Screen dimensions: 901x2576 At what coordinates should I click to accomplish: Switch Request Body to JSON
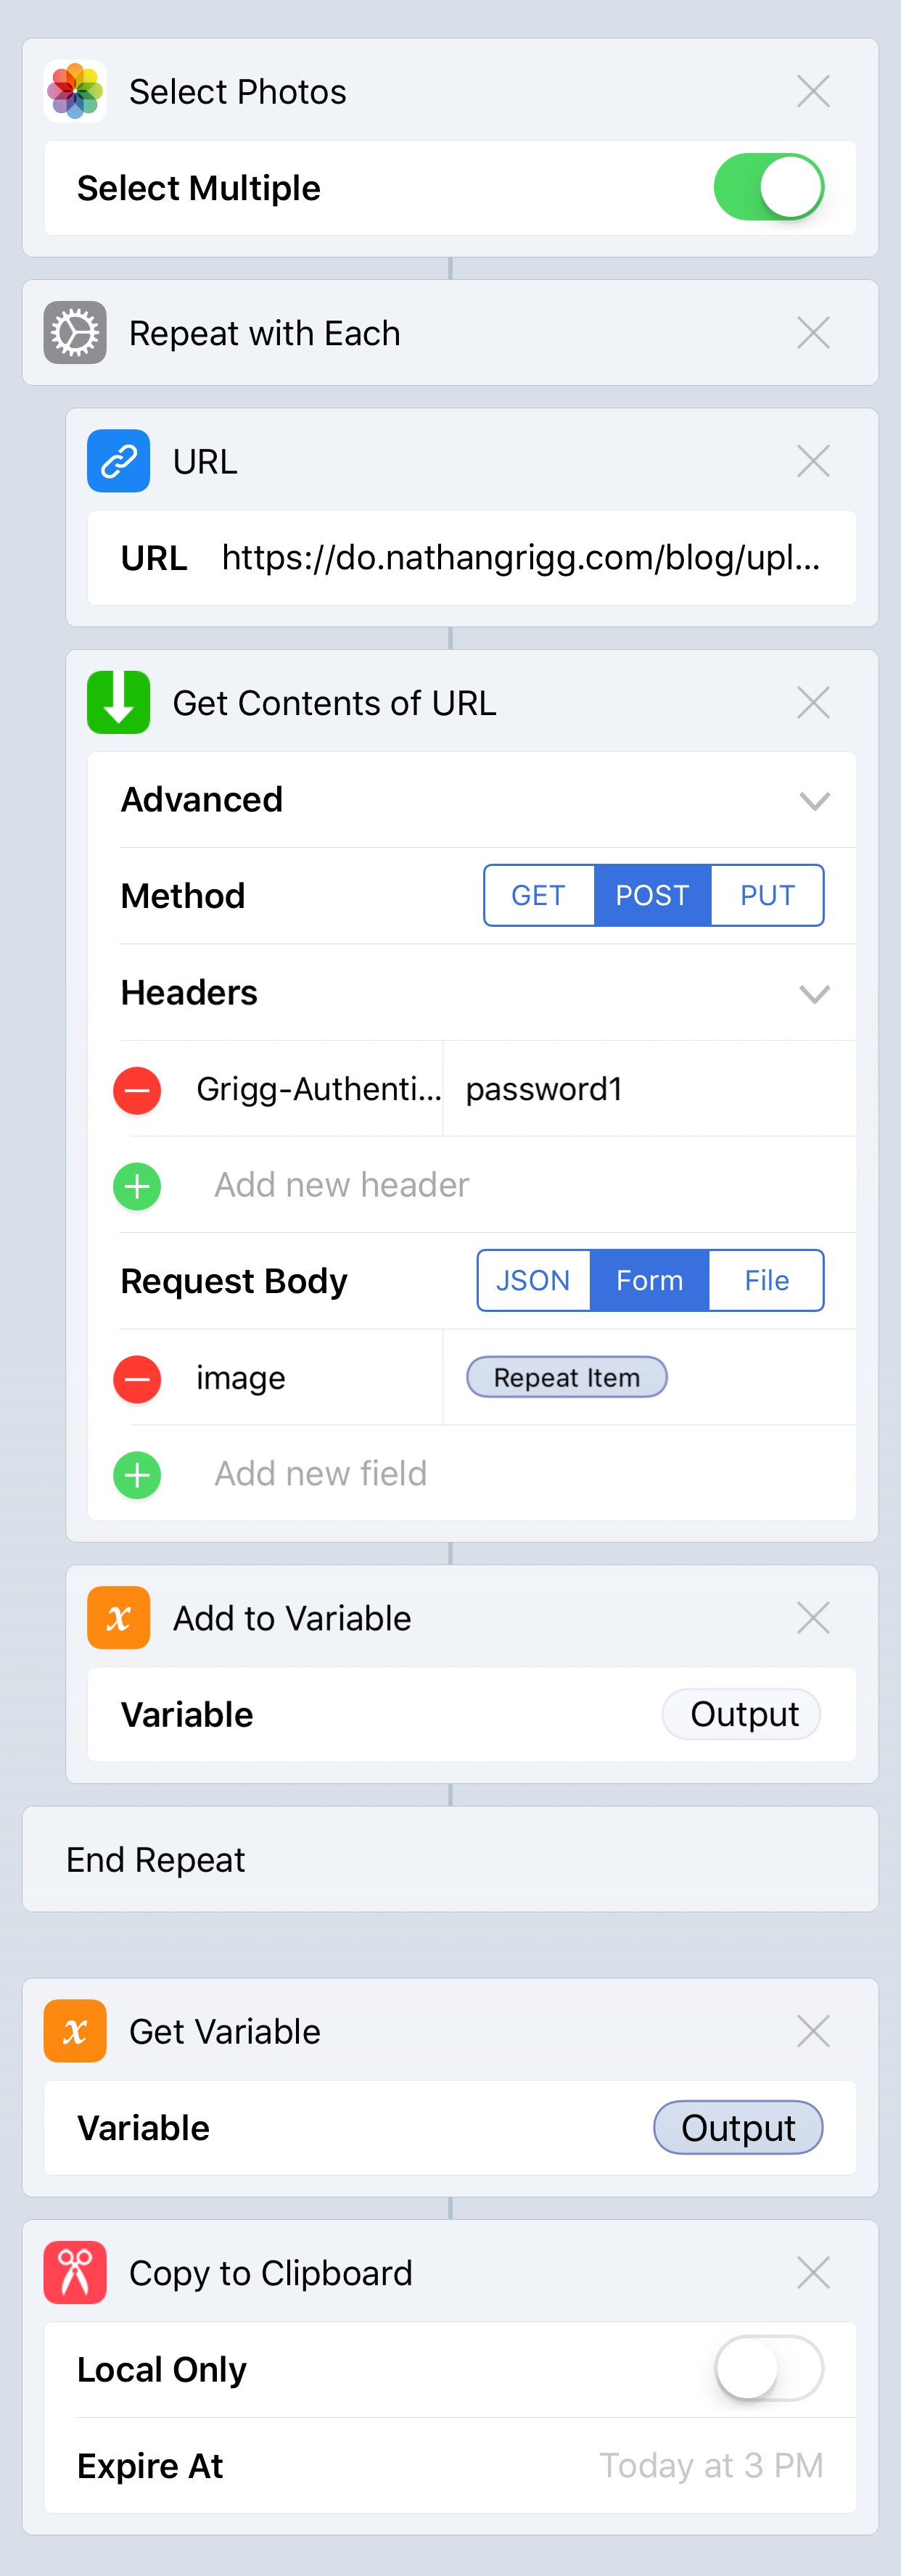533,1280
